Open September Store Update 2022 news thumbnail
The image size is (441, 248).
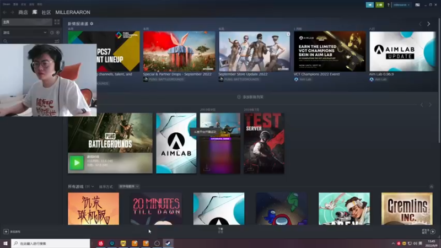click(255, 51)
